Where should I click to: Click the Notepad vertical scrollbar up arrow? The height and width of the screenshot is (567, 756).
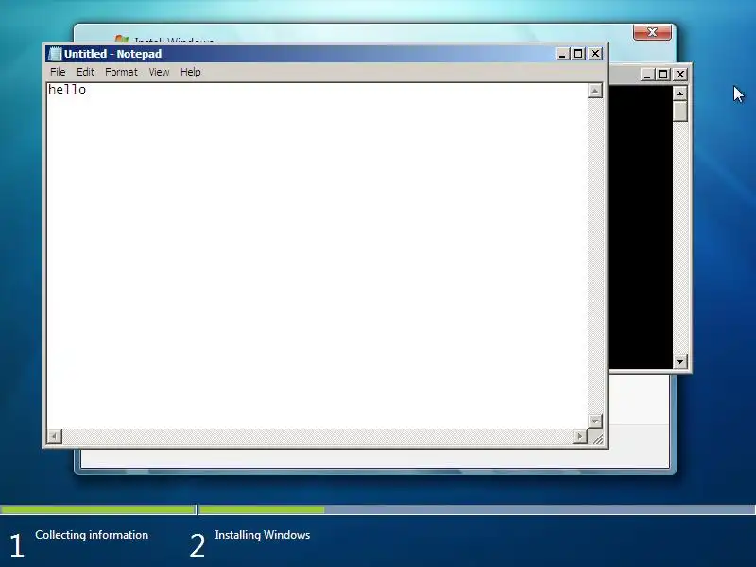(595, 91)
